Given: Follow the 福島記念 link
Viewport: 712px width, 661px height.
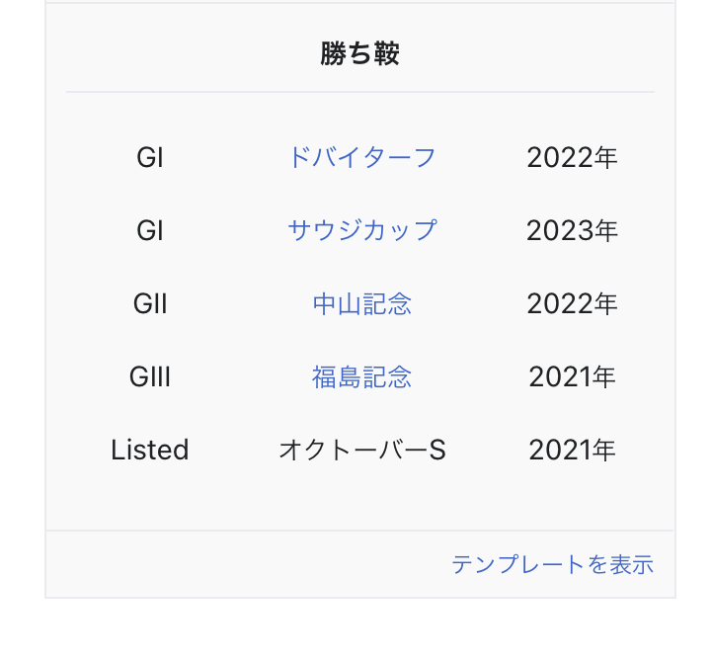Looking at the screenshot, I should click(361, 377).
